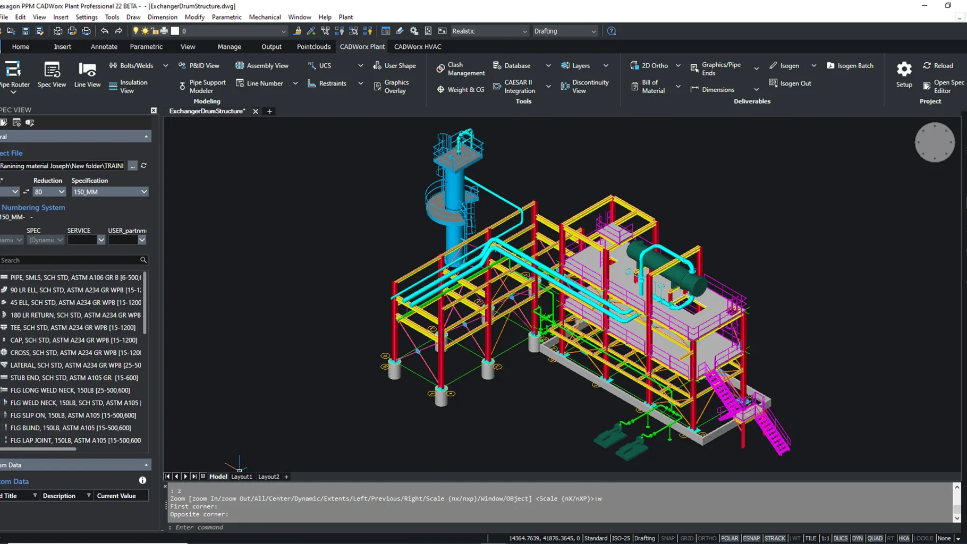Image resolution: width=967 pixels, height=544 pixels.
Task: Switch to the Layout1 tab
Action: pyautogui.click(x=242, y=477)
